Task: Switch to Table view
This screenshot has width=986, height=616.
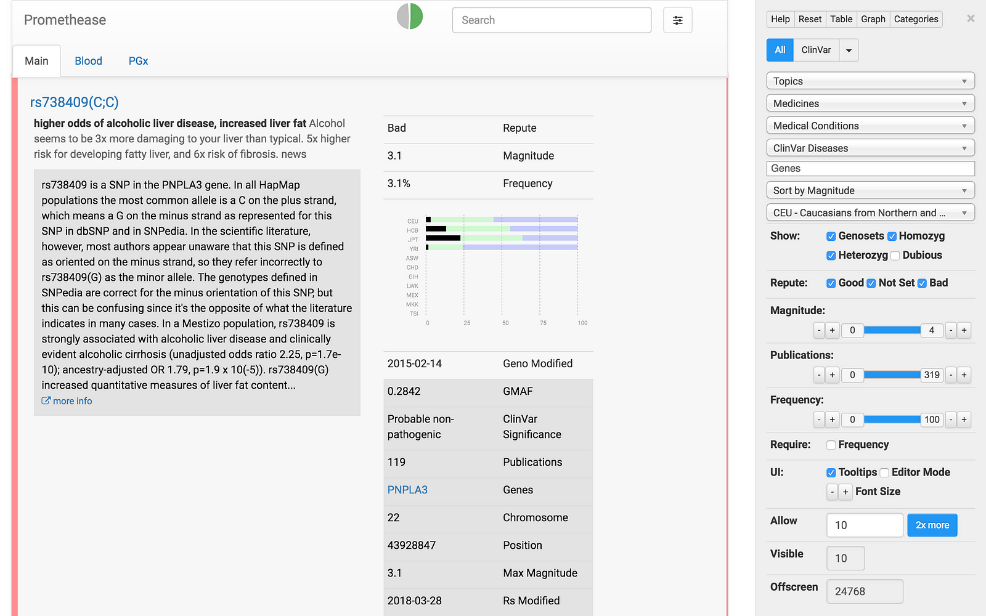Action: point(841,19)
